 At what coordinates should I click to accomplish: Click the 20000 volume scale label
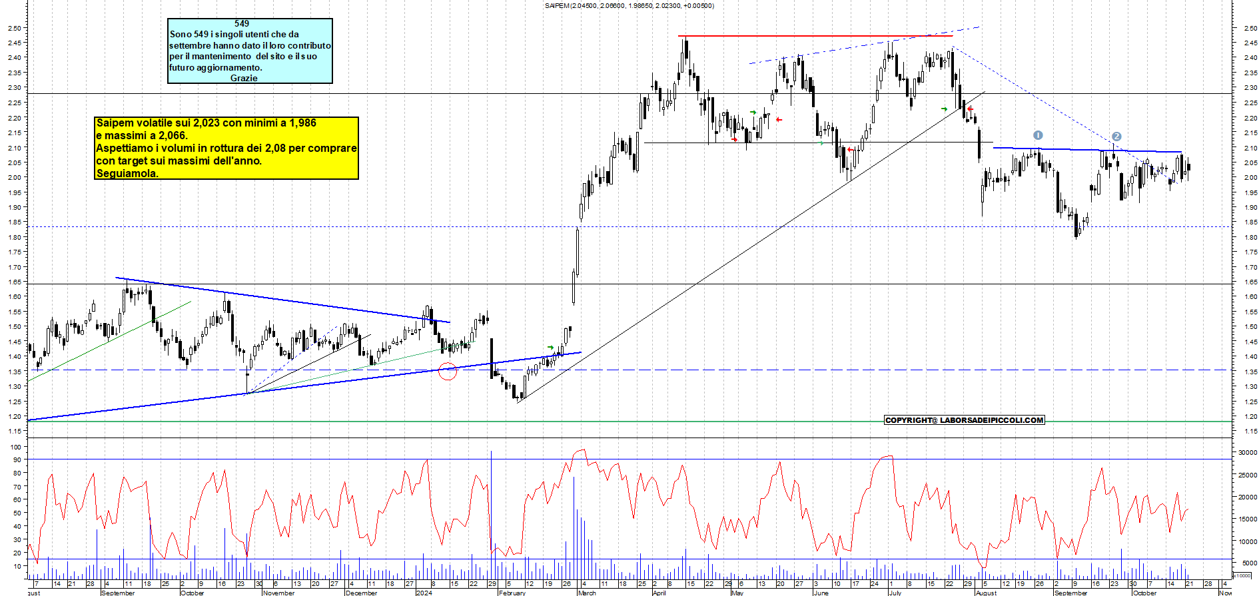pyautogui.click(x=1247, y=497)
